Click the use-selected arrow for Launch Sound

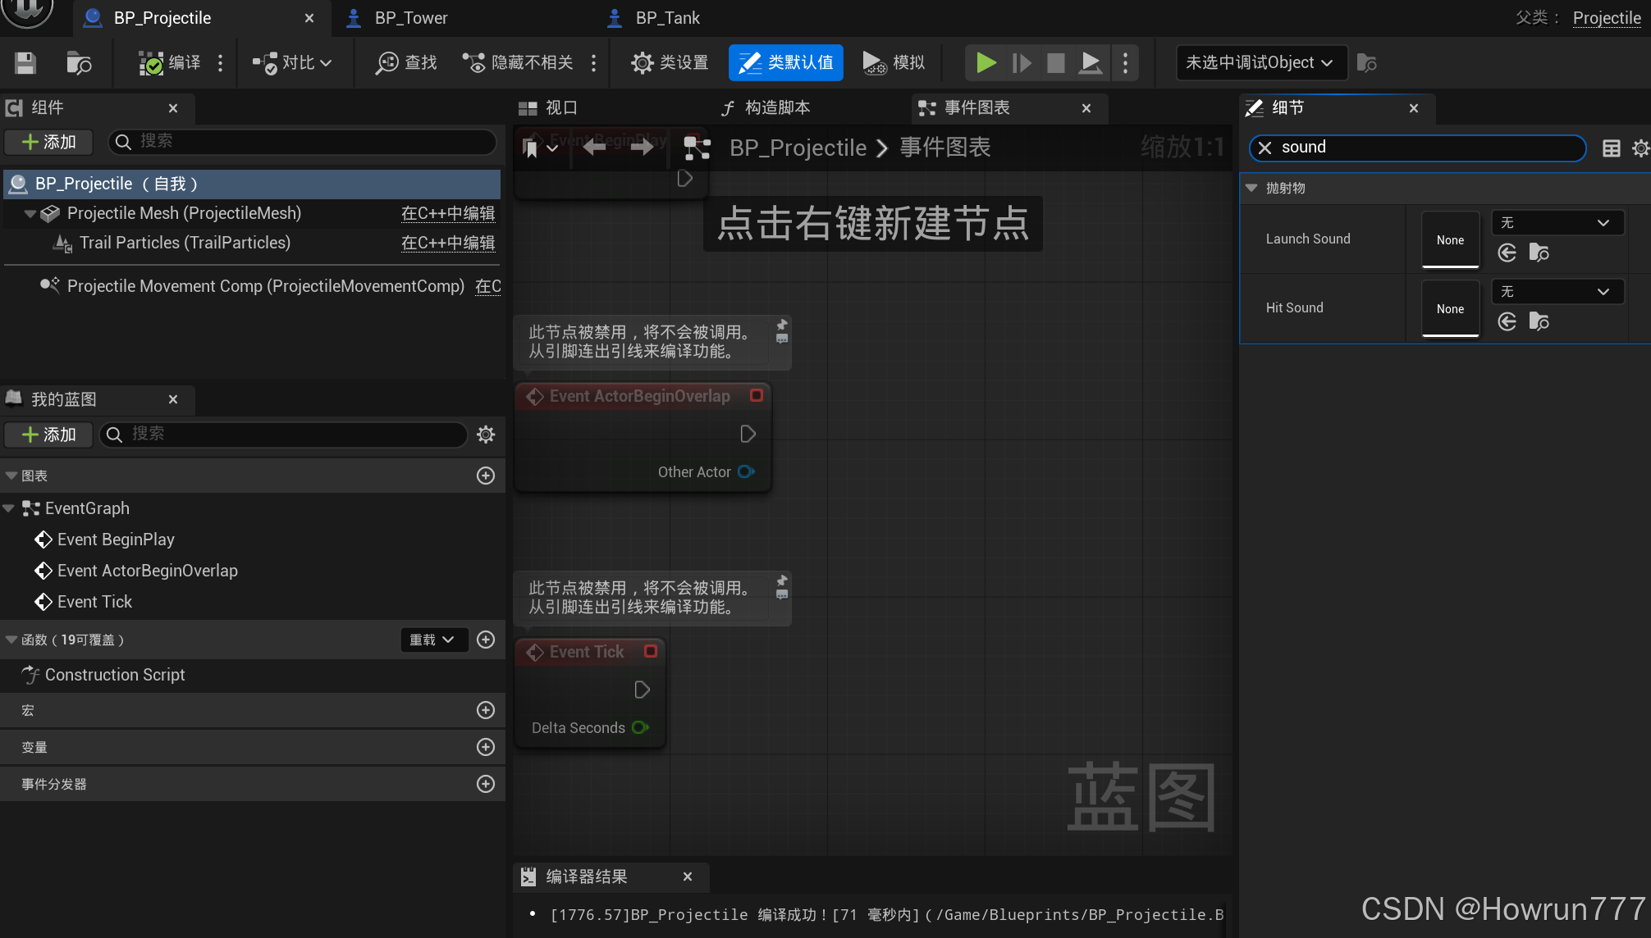pos(1507,253)
